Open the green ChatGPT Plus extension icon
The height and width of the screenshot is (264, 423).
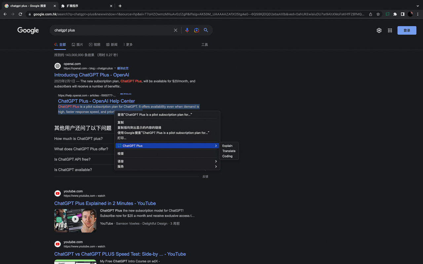pyautogui.click(x=387, y=14)
